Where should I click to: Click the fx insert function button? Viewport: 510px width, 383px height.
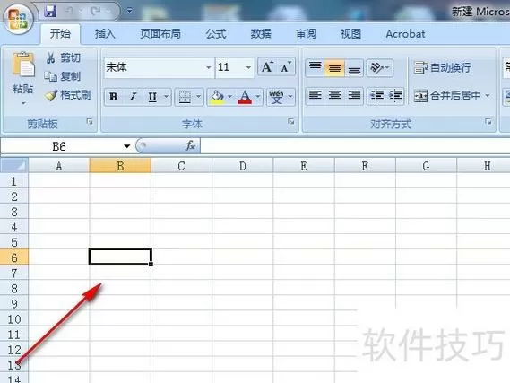[190, 146]
